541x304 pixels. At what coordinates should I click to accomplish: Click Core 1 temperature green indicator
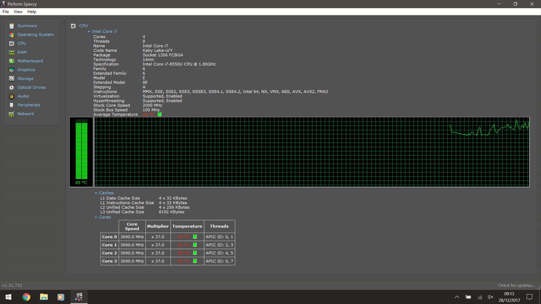coord(195,245)
